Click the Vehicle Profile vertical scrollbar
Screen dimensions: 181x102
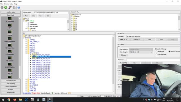coord(179,18)
